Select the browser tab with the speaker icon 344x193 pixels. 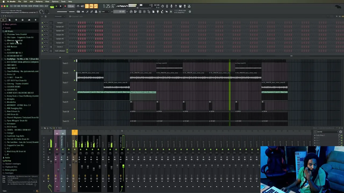(x=16, y=20)
